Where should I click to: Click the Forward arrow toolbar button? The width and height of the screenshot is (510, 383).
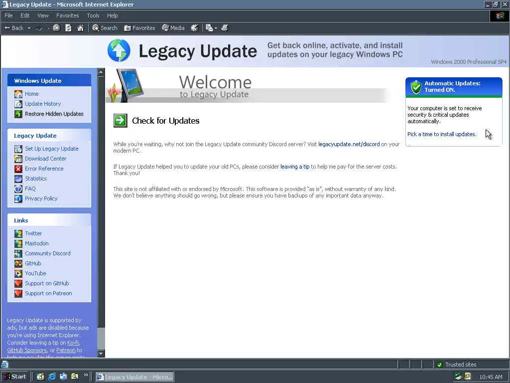[x=39, y=28]
